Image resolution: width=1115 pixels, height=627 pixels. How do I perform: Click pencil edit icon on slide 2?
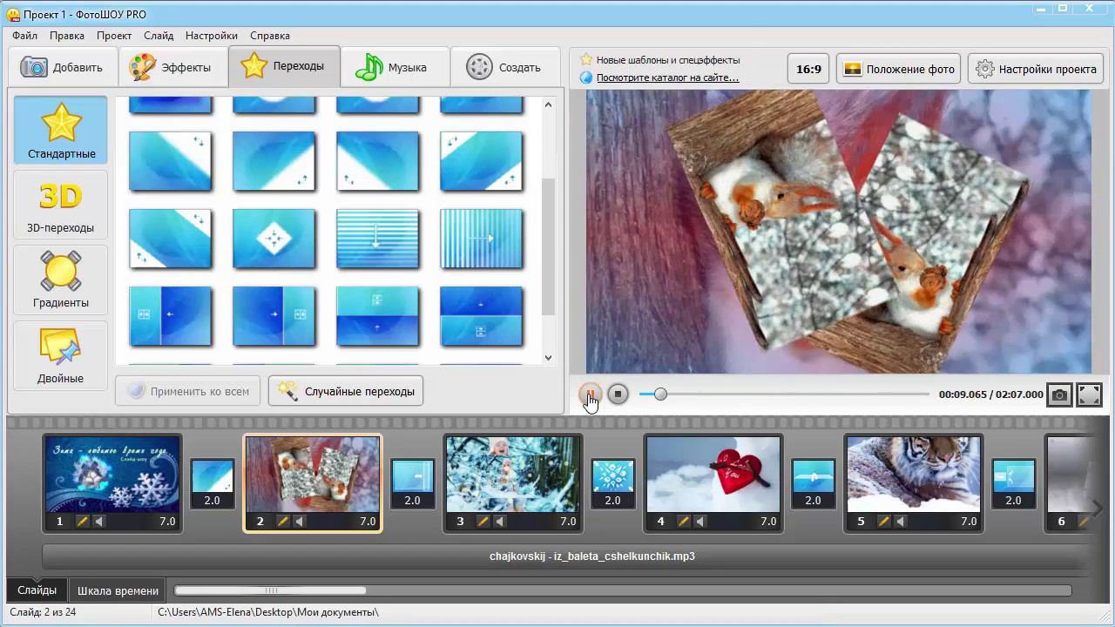(x=282, y=522)
